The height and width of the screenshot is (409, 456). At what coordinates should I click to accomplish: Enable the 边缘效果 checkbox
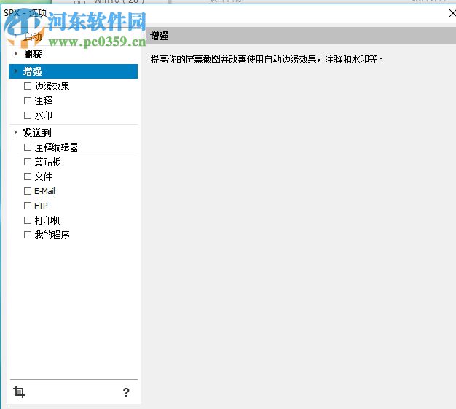click(28, 86)
